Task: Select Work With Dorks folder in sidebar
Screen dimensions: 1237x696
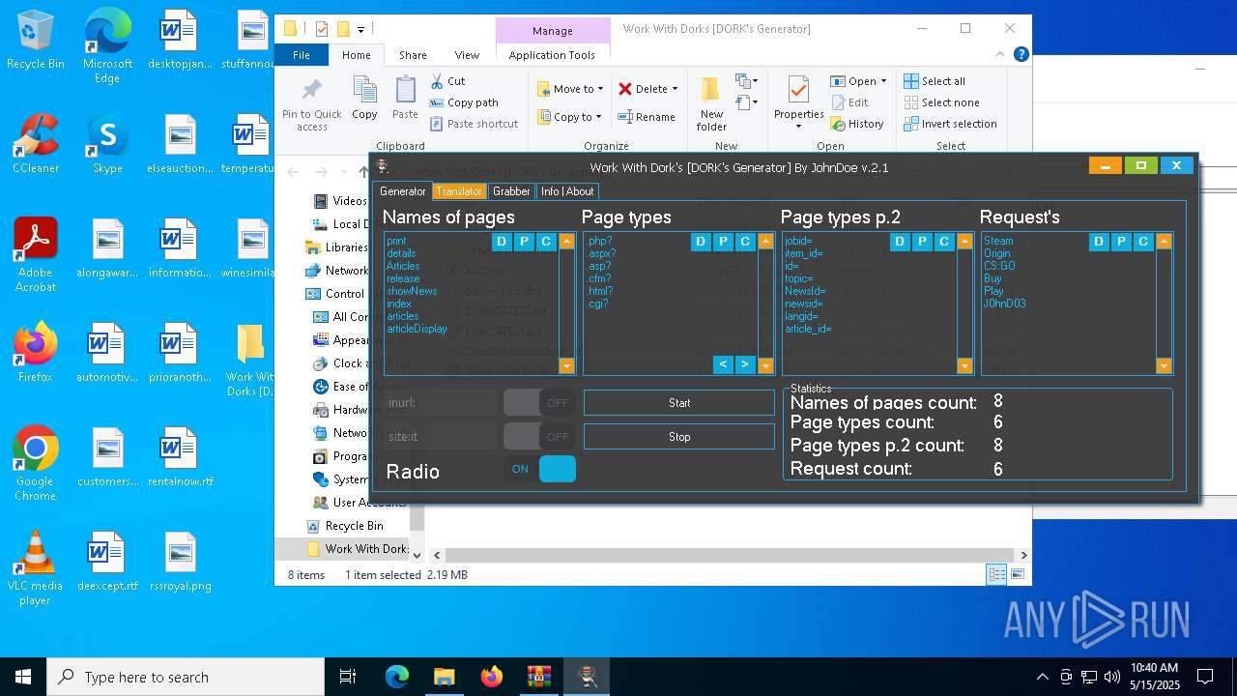Action: coord(358,549)
